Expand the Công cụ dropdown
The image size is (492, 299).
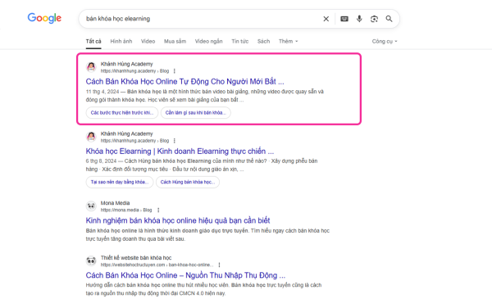pos(385,41)
